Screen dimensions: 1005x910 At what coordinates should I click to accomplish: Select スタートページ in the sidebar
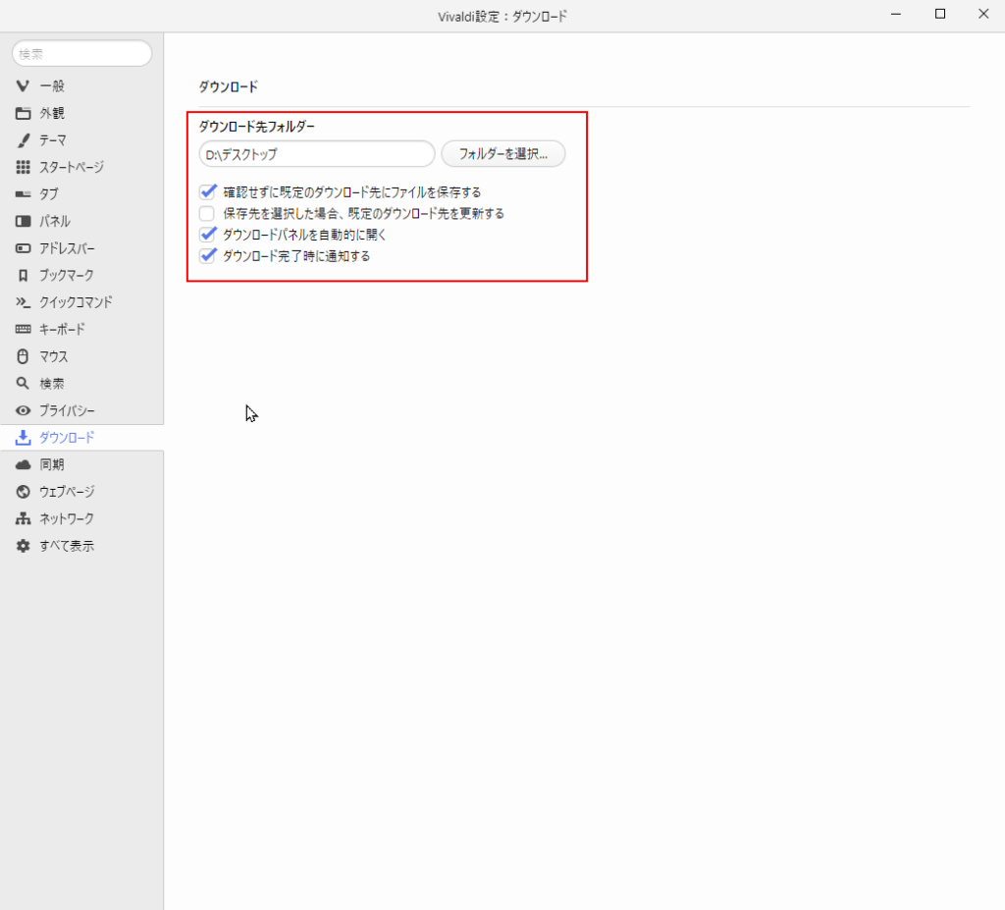tap(72, 168)
